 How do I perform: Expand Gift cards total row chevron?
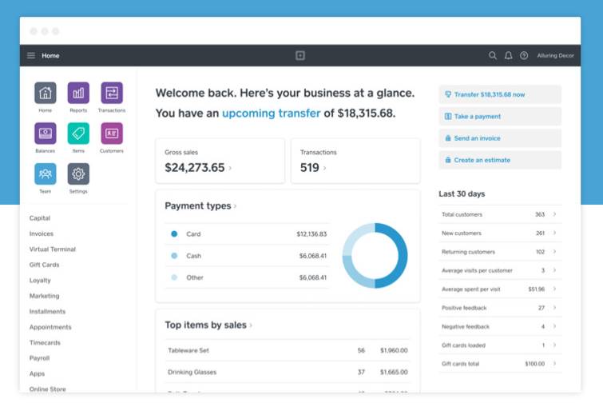click(x=554, y=363)
